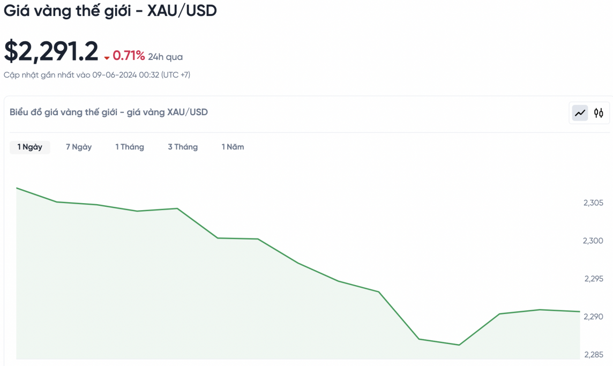Screen dimensions: 613x366
Task: Click the 24h qua label
Action: point(165,57)
